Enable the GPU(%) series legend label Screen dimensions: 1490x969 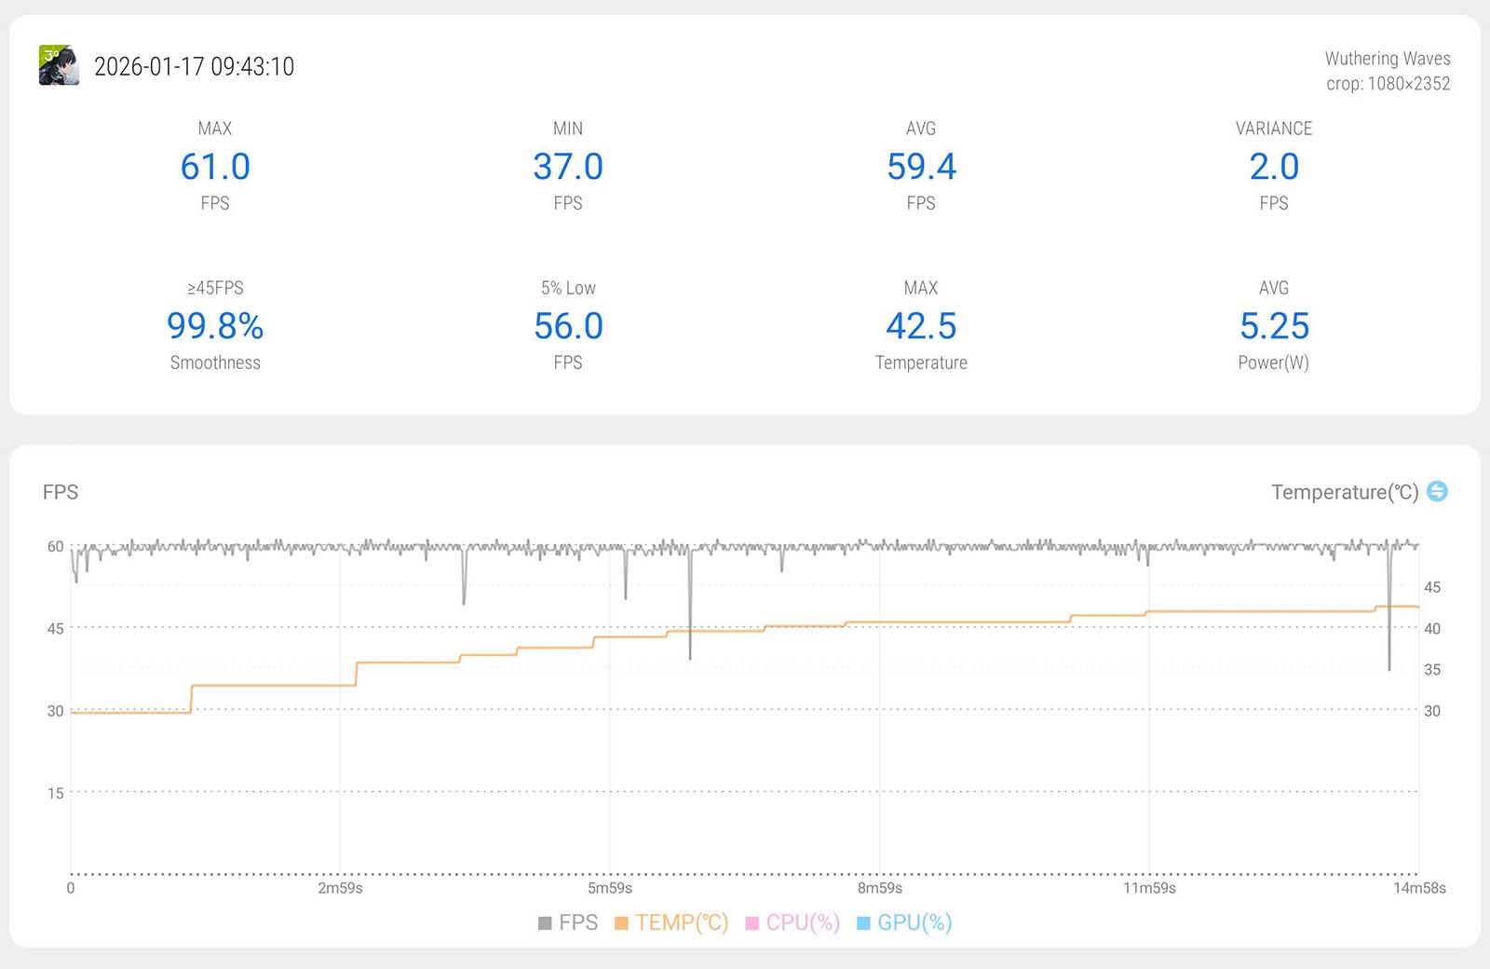tap(914, 922)
